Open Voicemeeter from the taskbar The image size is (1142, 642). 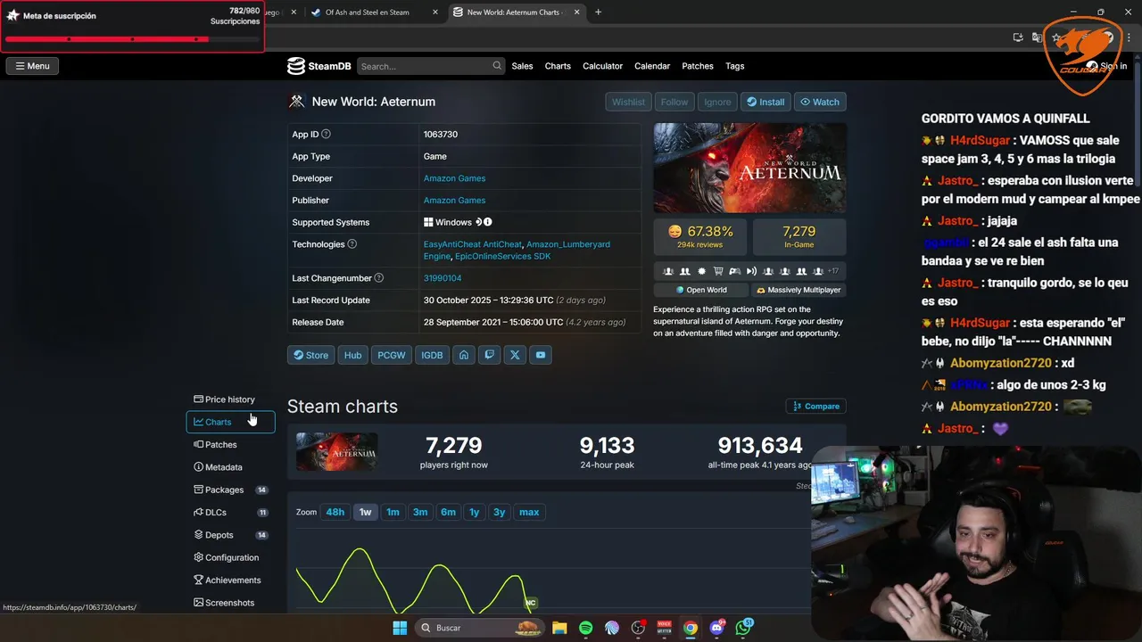[664, 628]
